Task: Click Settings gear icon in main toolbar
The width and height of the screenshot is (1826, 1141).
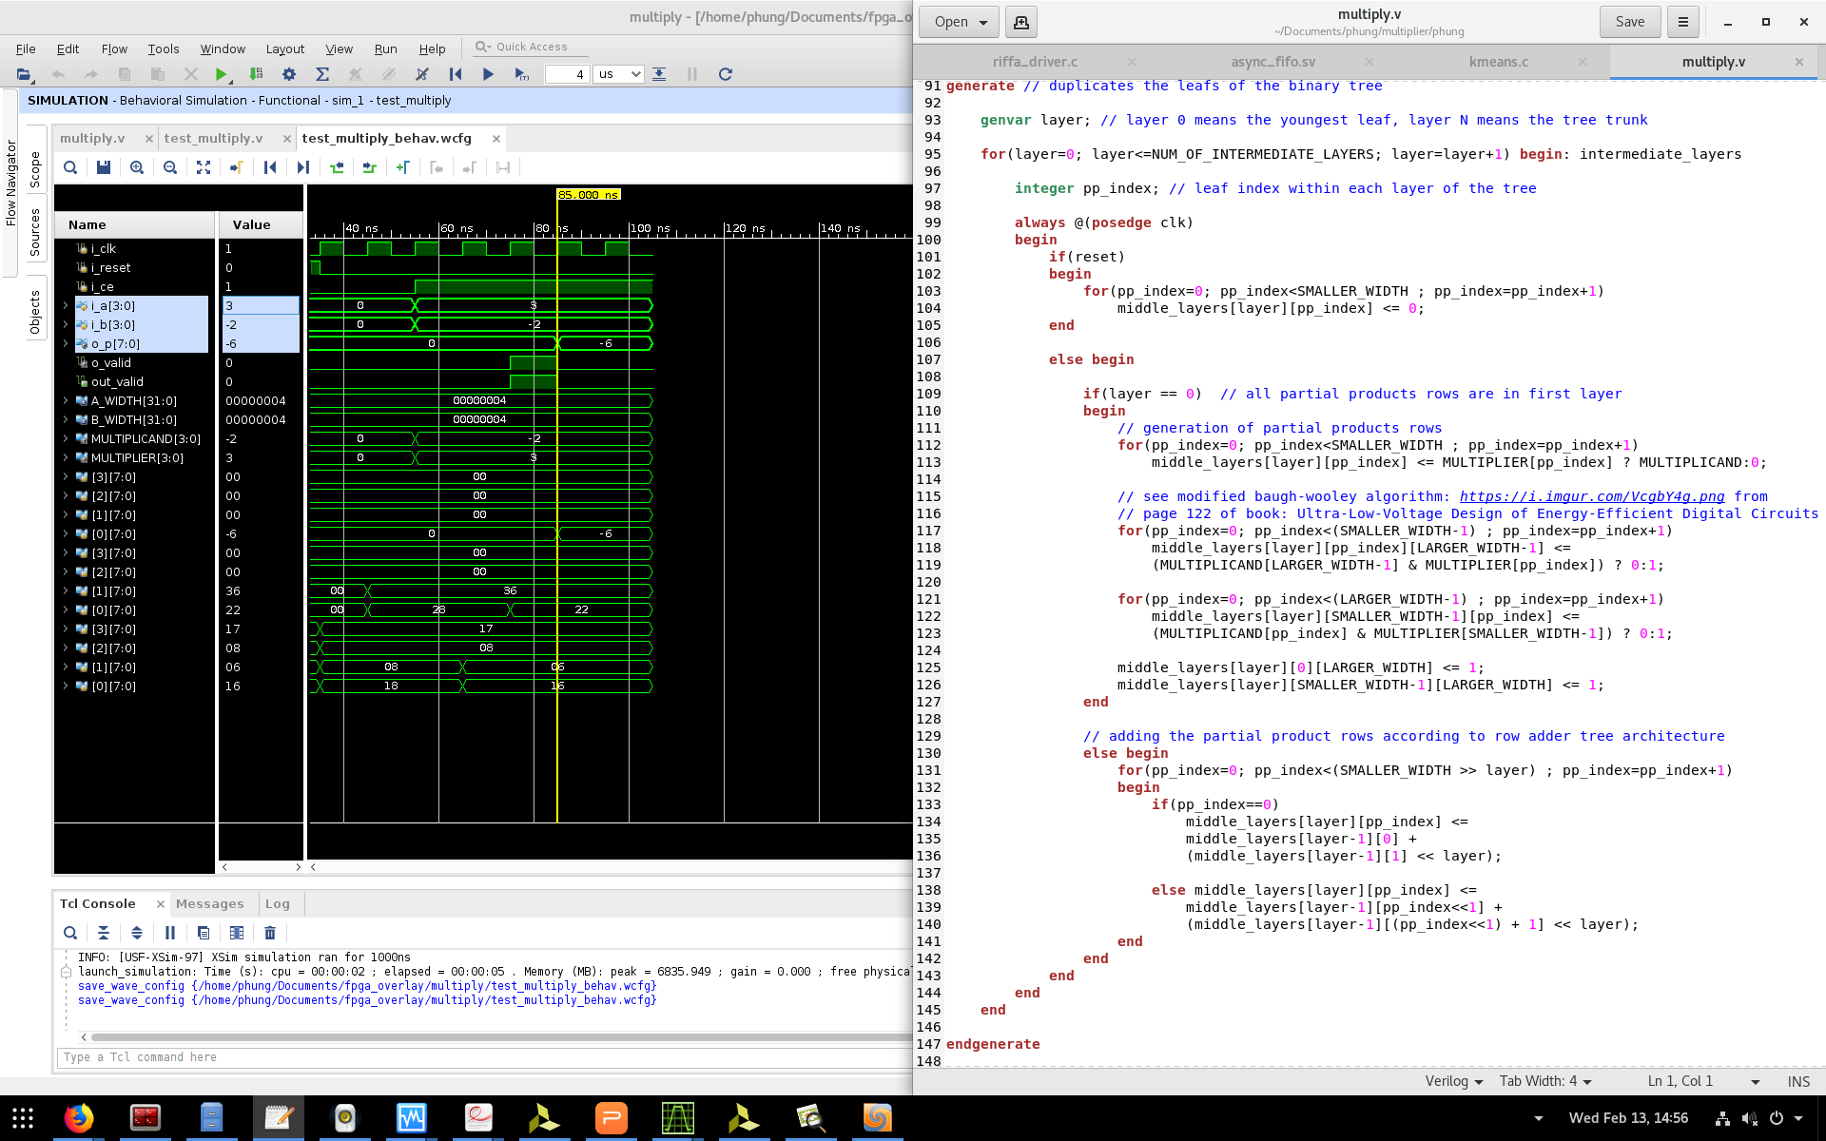Action: (289, 74)
